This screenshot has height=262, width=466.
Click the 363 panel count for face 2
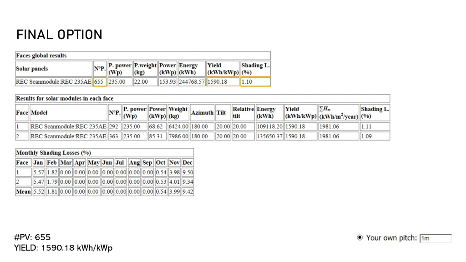[114, 136]
